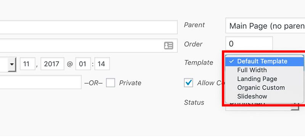Screen dimensions: 305x137
Task: Open the Parent page dropdown
Action: click(x=265, y=25)
